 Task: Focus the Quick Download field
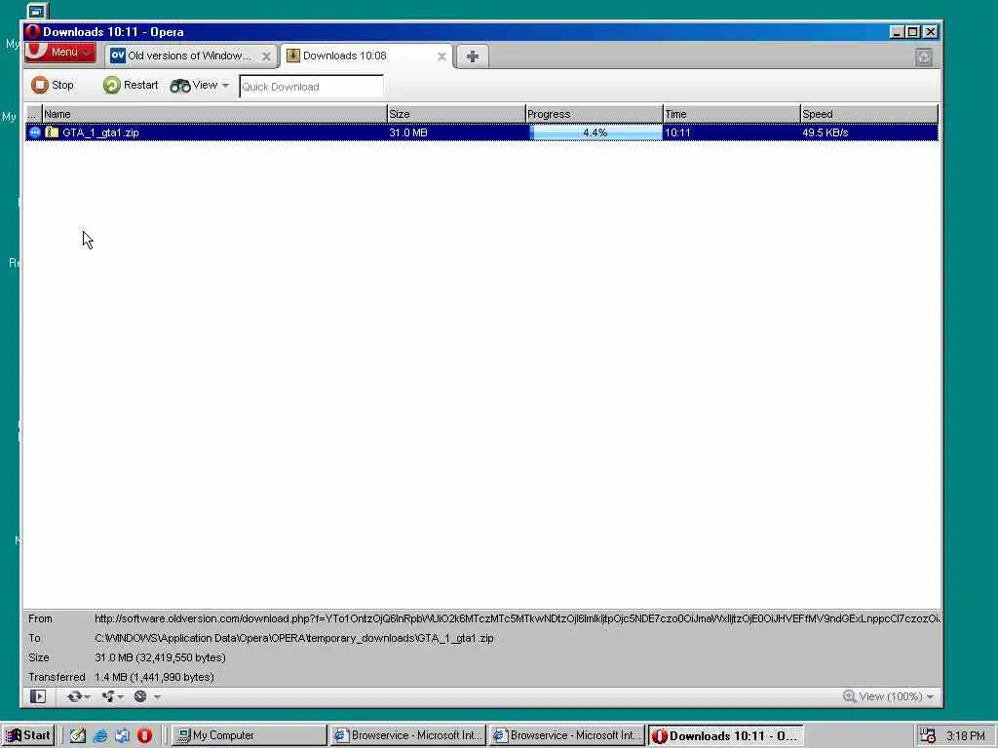[x=311, y=87]
